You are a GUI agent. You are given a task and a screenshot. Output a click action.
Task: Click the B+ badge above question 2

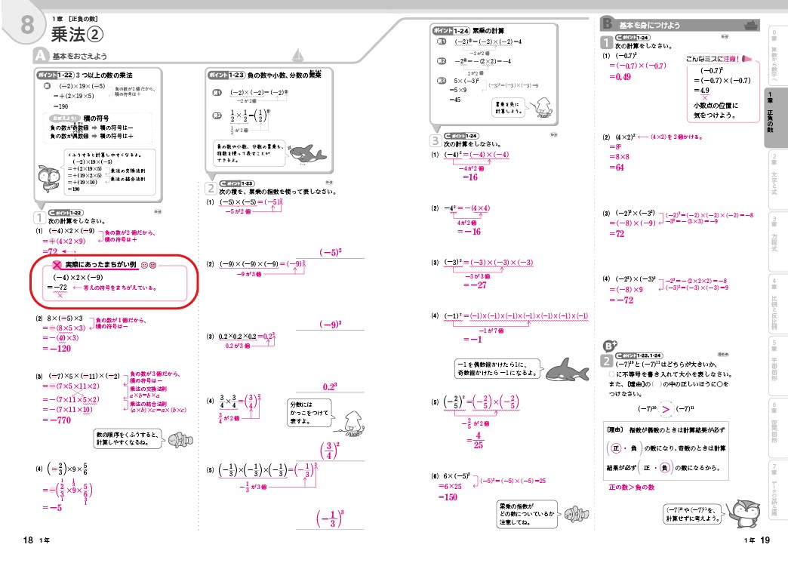coord(609,346)
